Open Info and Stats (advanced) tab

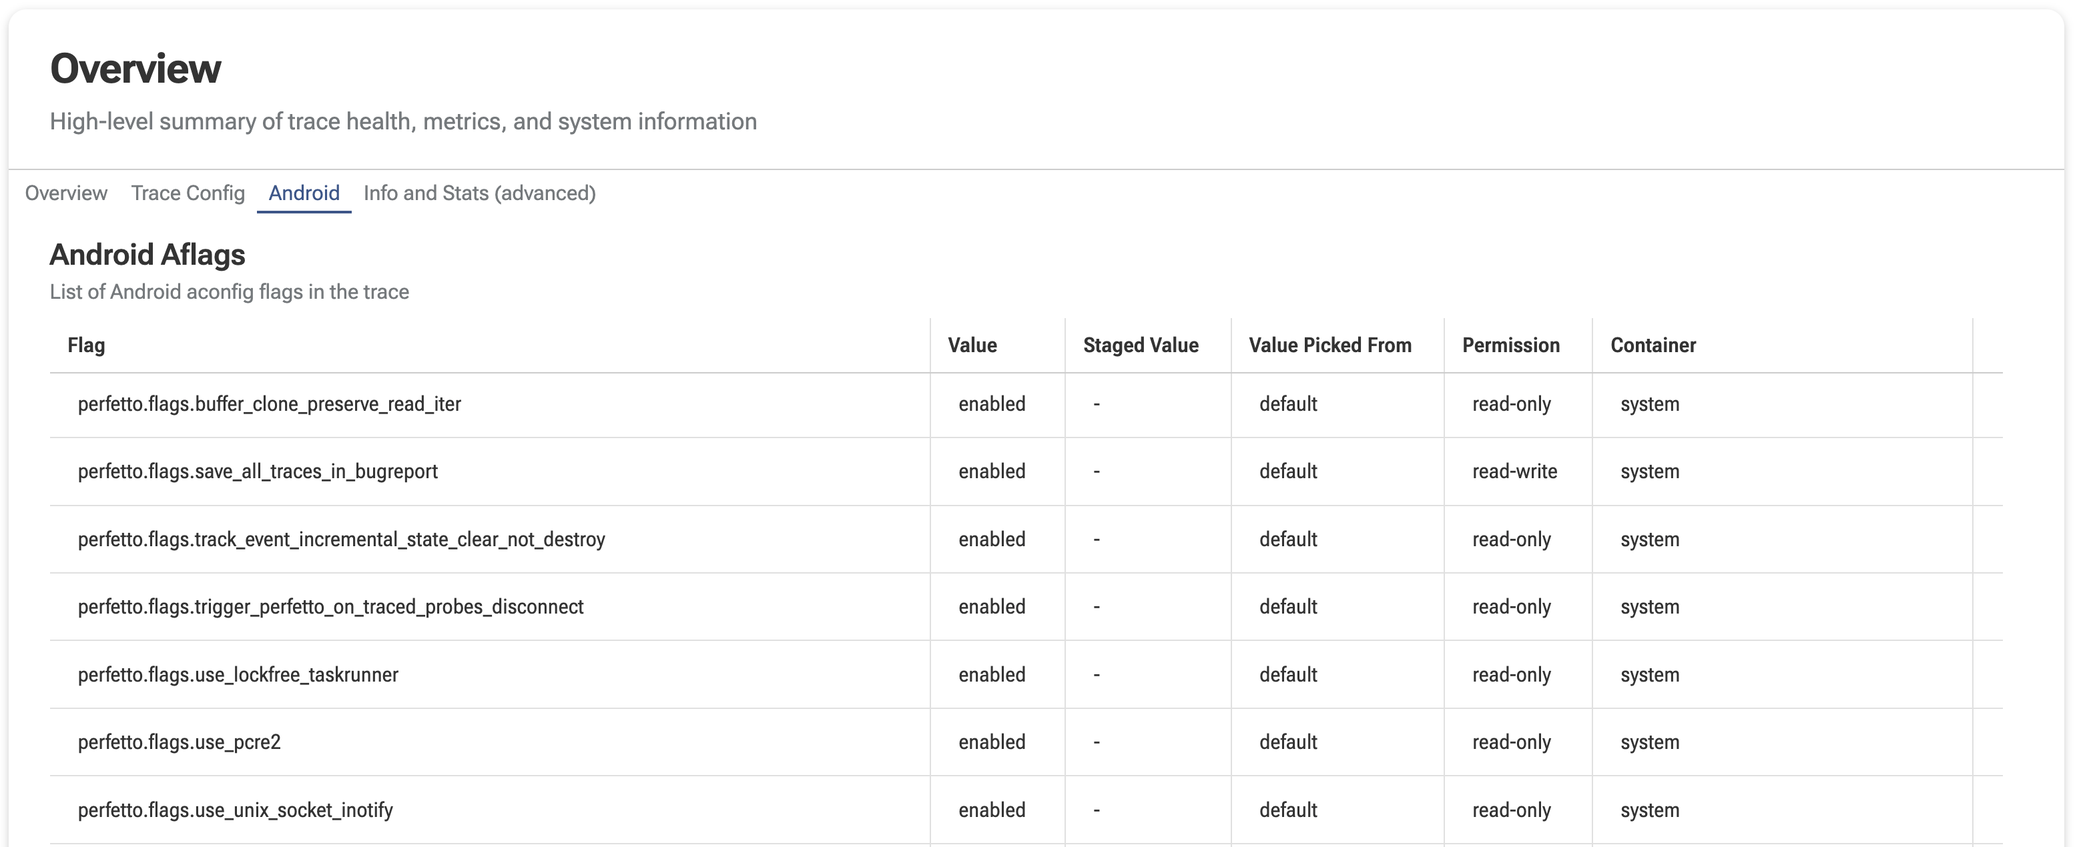coord(479,193)
